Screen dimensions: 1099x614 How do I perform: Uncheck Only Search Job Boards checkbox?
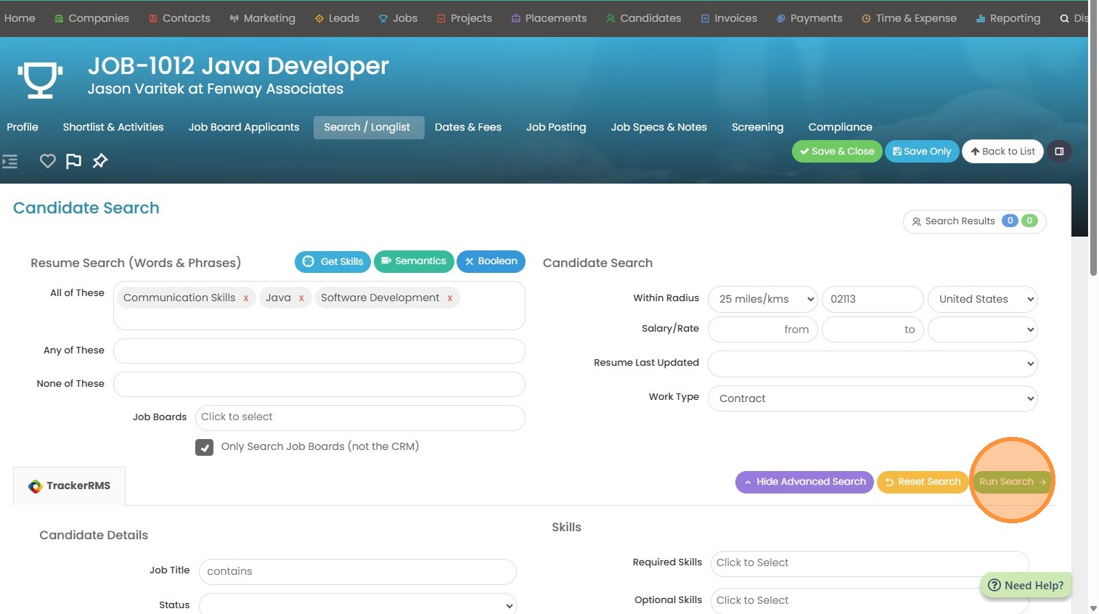[204, 447]
